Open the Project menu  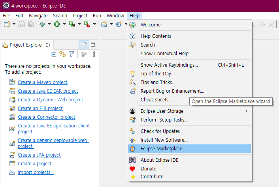tap(80, 16)
